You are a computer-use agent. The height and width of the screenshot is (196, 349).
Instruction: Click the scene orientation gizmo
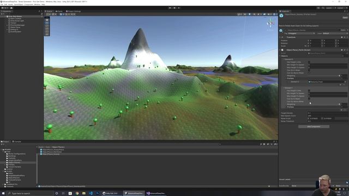click(x=270, y=23)
